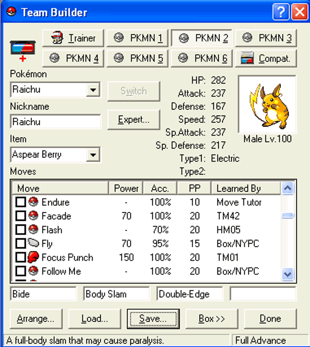Switch to the PKMN 1 tab
The image size is (310, 347).
tap(137, 38)
